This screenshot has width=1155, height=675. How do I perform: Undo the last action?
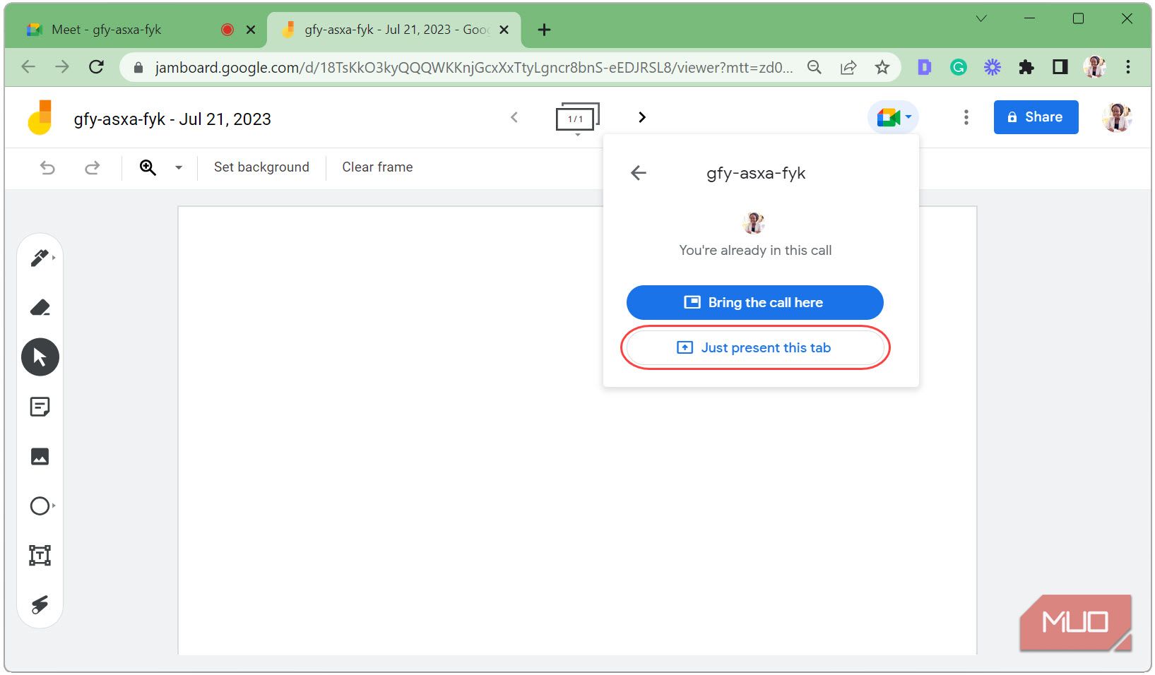pos(47,167)
